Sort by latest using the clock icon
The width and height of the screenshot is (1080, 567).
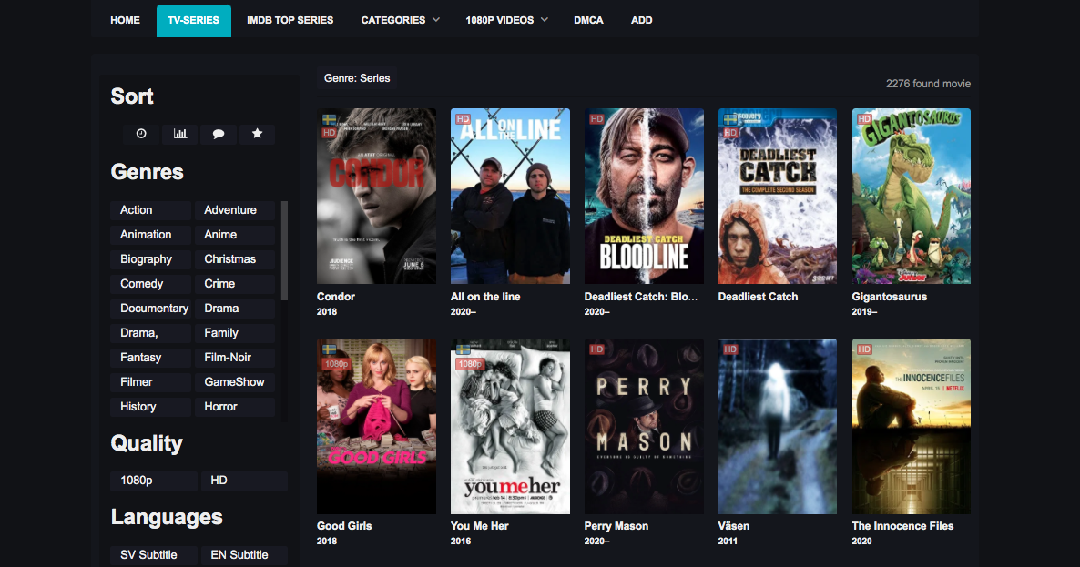[x=141, y=134]
